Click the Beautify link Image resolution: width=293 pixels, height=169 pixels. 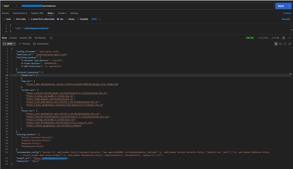(286, 19)
